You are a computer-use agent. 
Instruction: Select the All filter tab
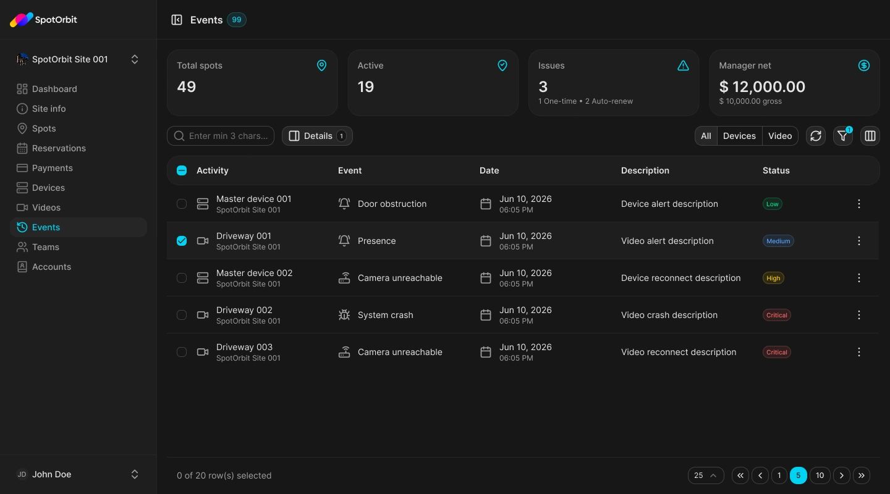click(x=706, y=136)
